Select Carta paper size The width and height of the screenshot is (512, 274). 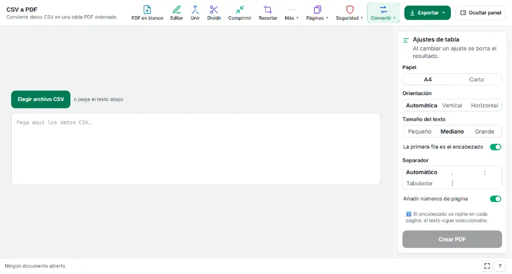coord(477,80)
